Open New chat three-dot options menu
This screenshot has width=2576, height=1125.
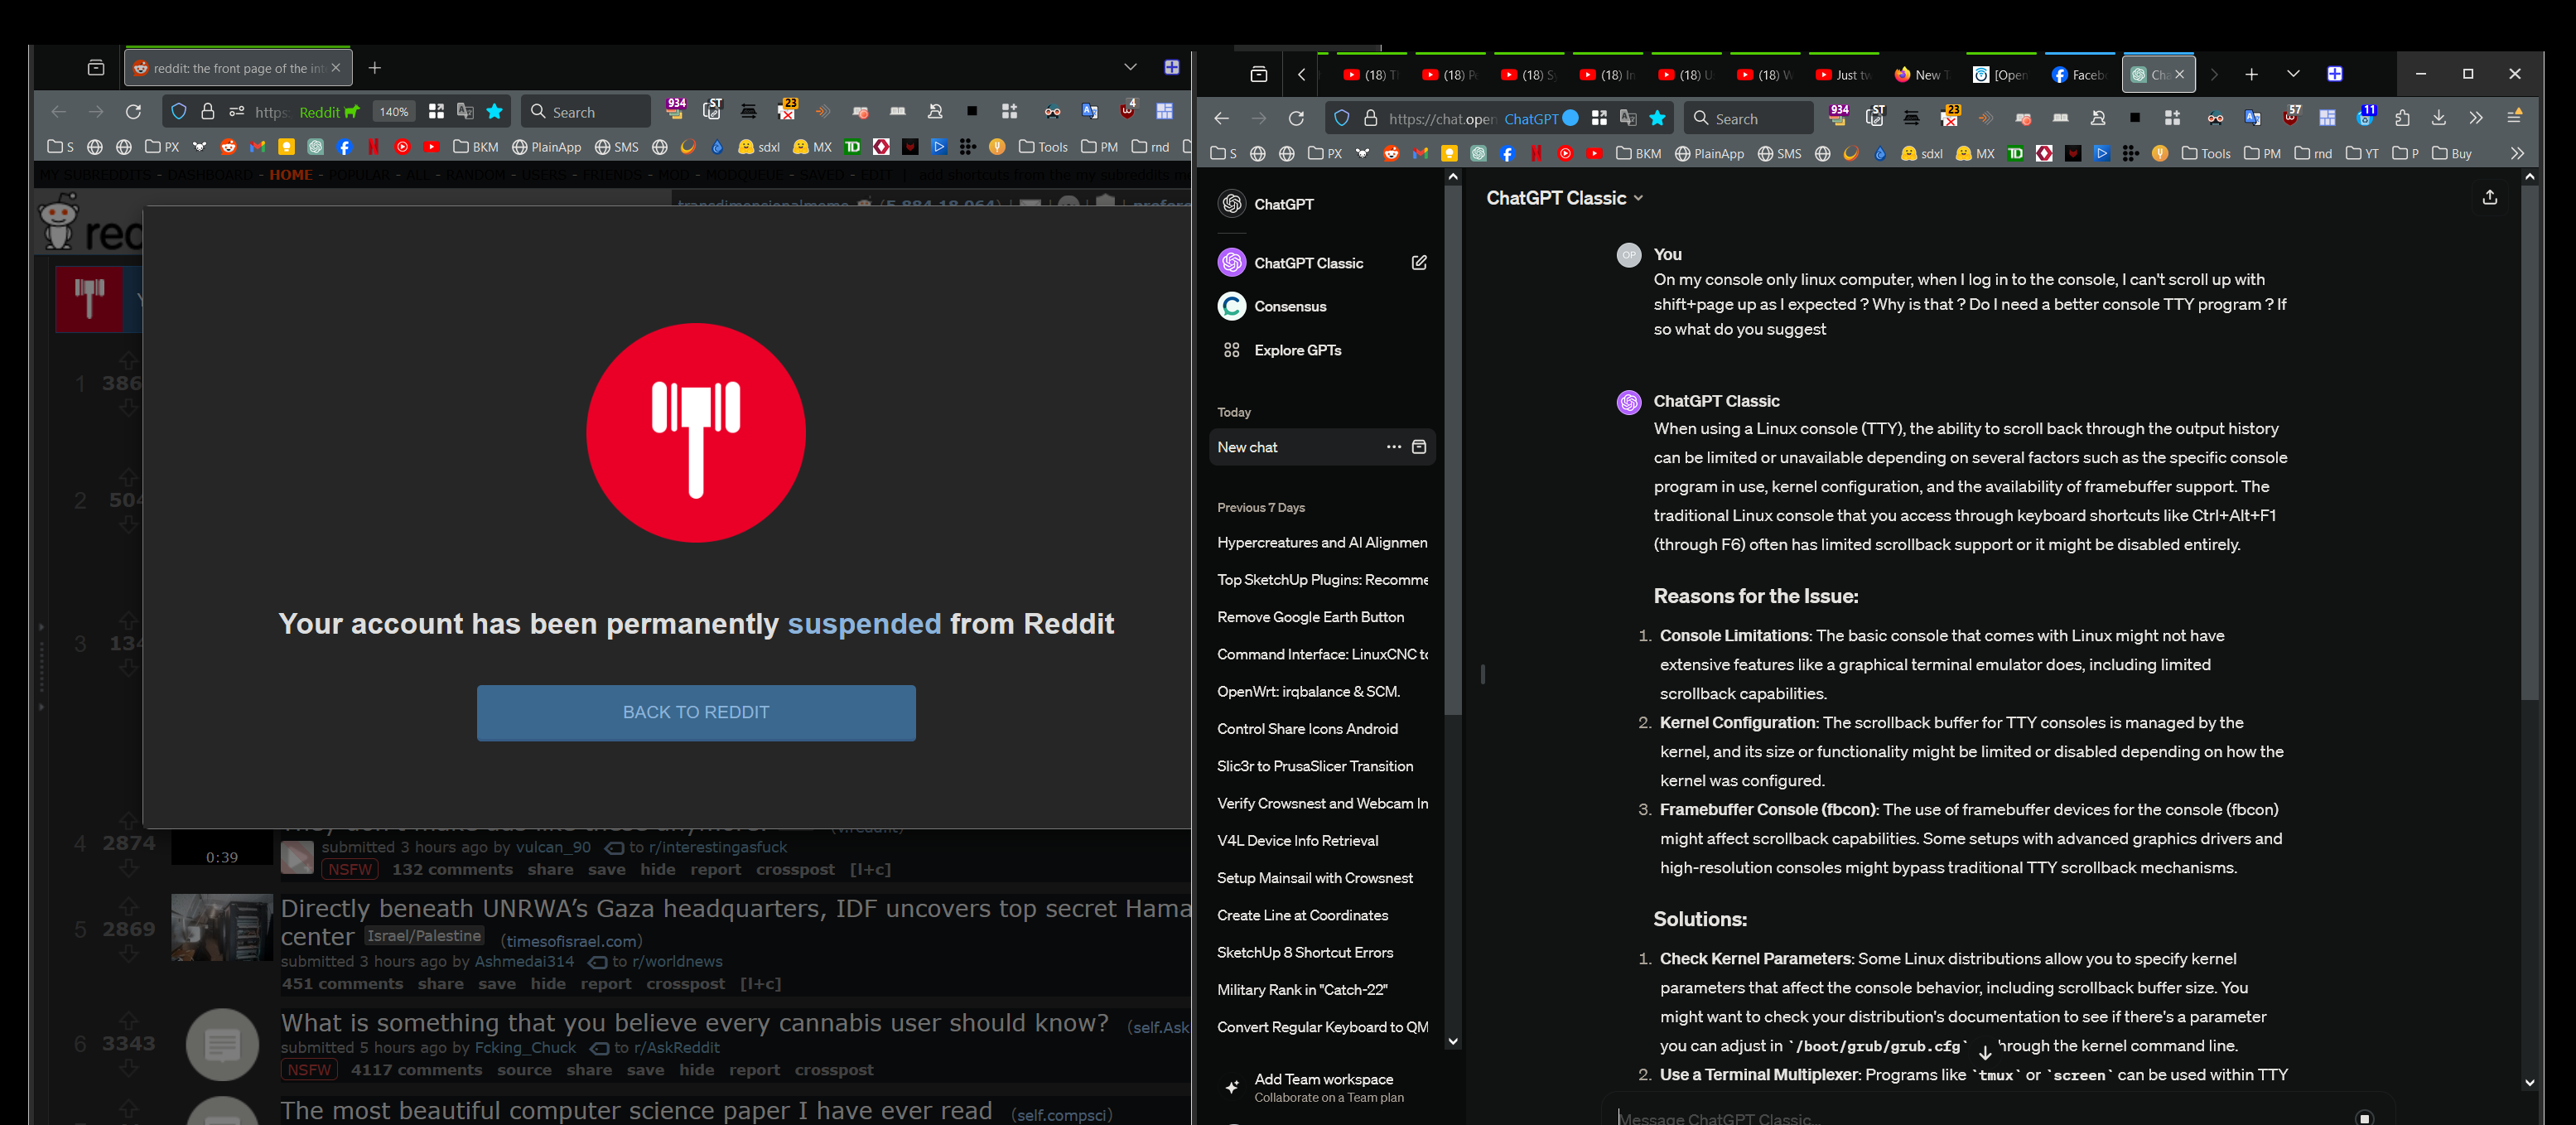[1393, 447]
